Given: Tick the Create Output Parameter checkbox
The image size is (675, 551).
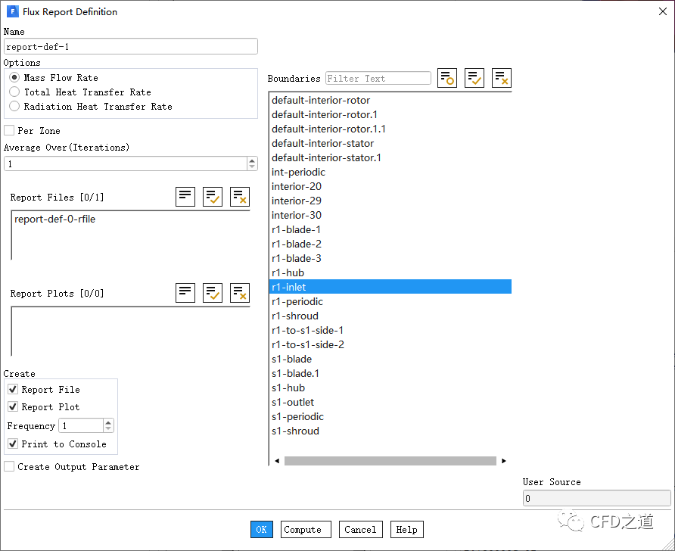Looking at the screenshot, I should point(9,466).
